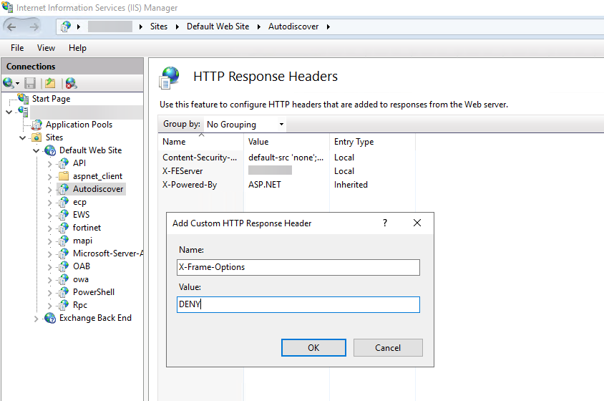This screenshot has width=604, height=401.
Task: Open the View menu
Action: [46, 48]
